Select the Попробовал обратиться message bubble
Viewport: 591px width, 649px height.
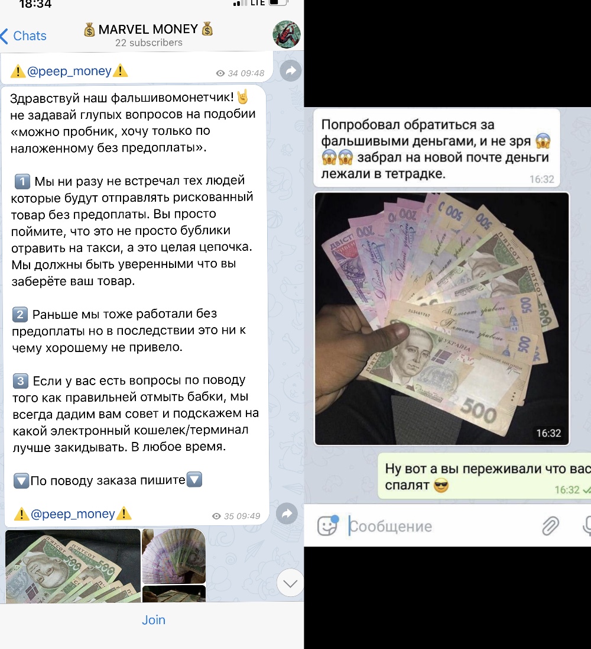click(x=437, y=148)
